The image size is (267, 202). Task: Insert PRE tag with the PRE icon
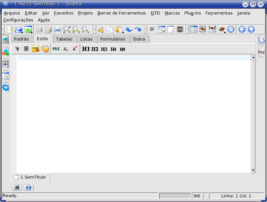(x=56, y=49)
